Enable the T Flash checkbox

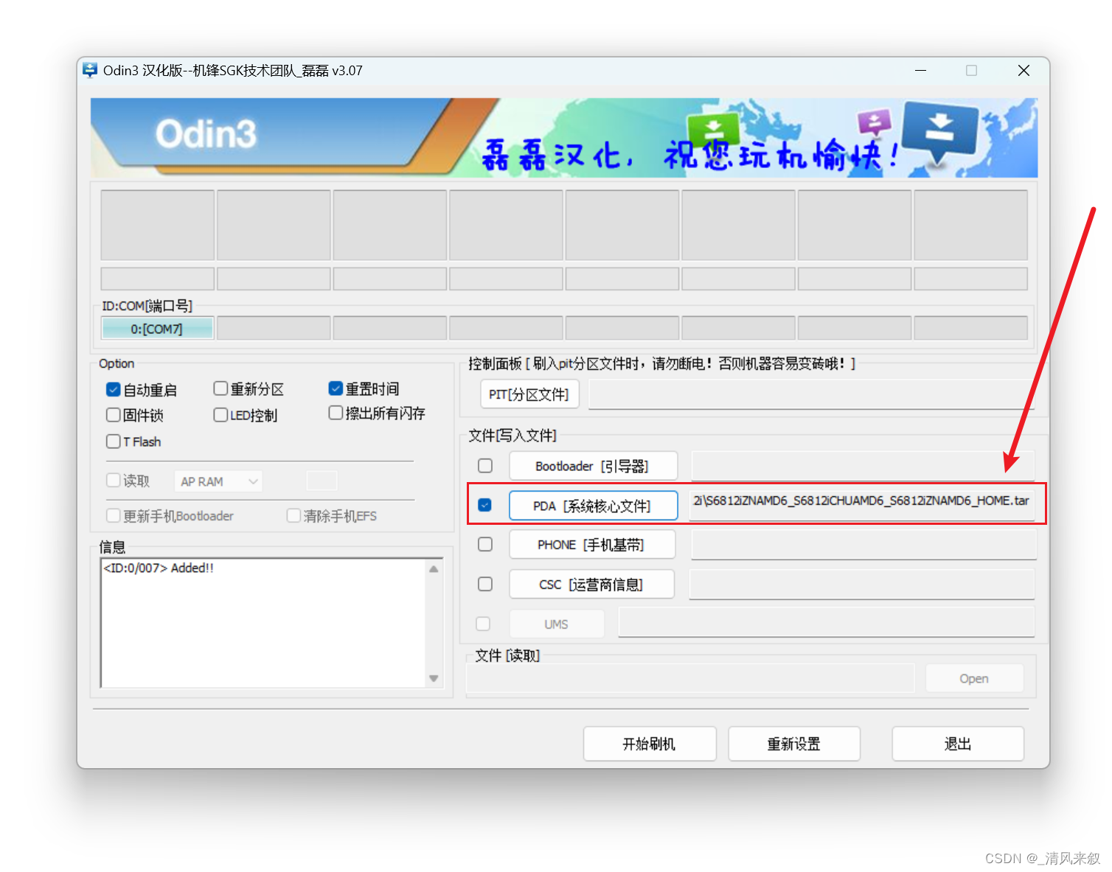tap(114, 442)
